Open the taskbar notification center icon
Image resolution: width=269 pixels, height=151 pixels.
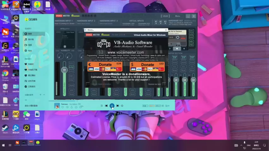(264, 145)
